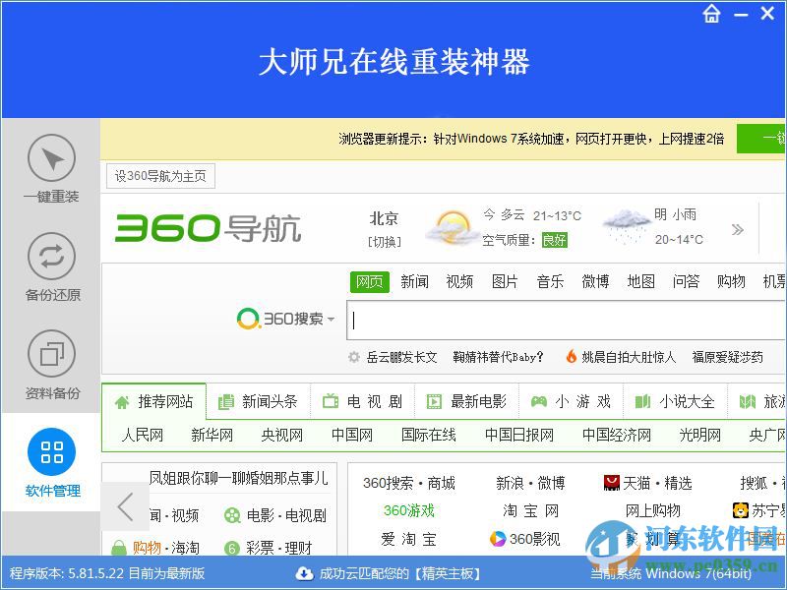
Task: Open 资料备份 from the sidebar
Action: coord(50,363)
